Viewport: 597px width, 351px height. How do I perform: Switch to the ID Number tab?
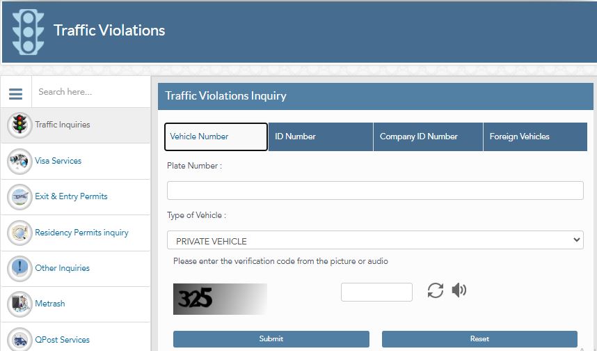pyautogui.click(x=321, y=136)
